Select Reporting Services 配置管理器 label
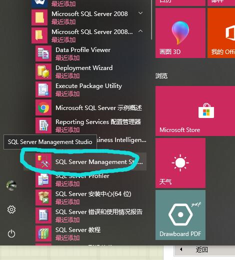 [x=98, y=122]
